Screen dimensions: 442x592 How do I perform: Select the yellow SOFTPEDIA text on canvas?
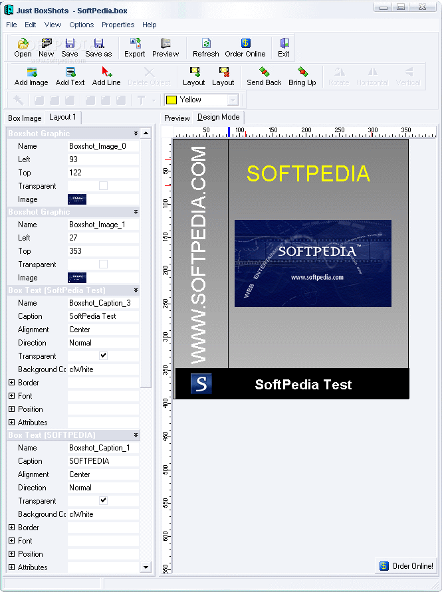(x=308, y=173)
